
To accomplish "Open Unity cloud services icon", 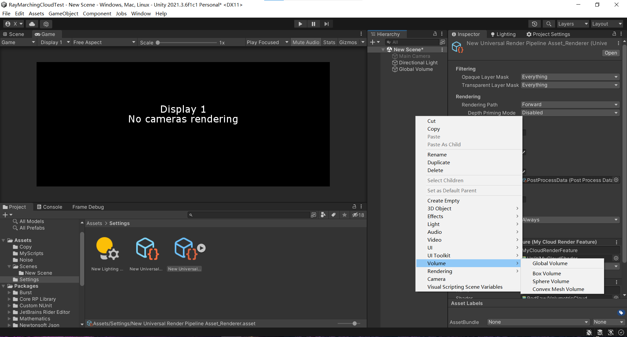I will [32, 24].
